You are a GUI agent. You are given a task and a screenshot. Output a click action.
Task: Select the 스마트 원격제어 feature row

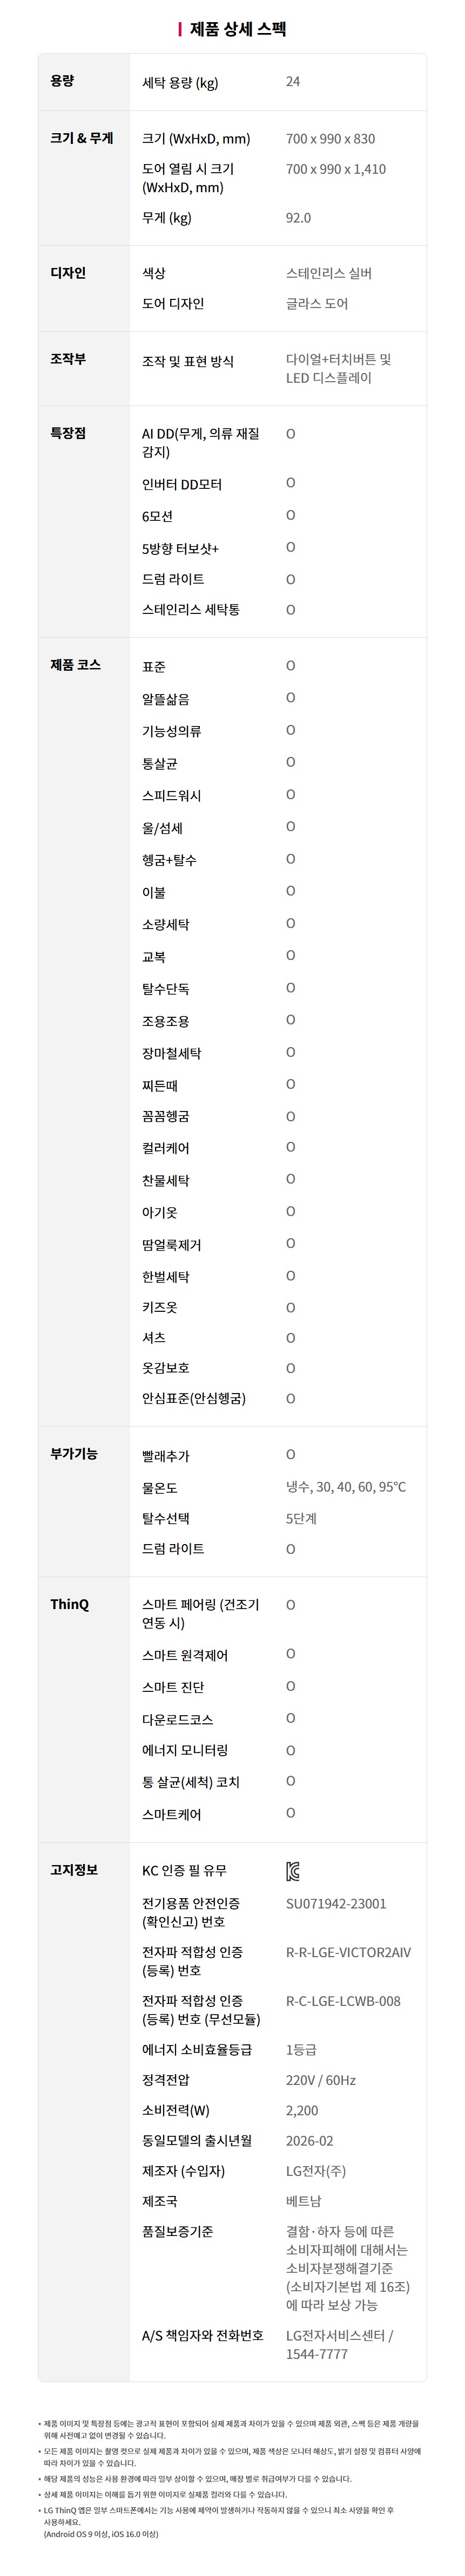pos(185,1655)
